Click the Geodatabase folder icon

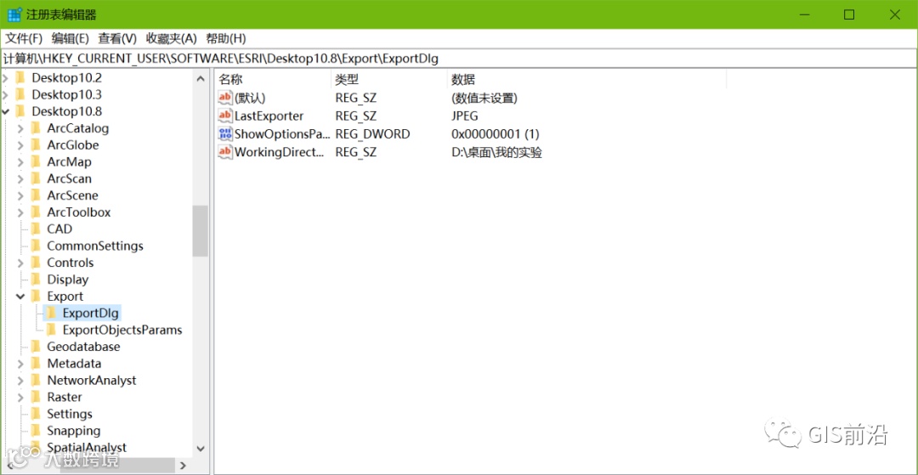pos(36,347)
